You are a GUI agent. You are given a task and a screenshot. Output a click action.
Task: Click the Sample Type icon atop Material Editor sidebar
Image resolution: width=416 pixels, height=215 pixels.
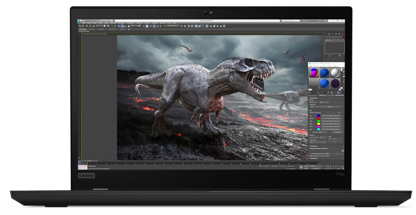[x=344, y=68]
